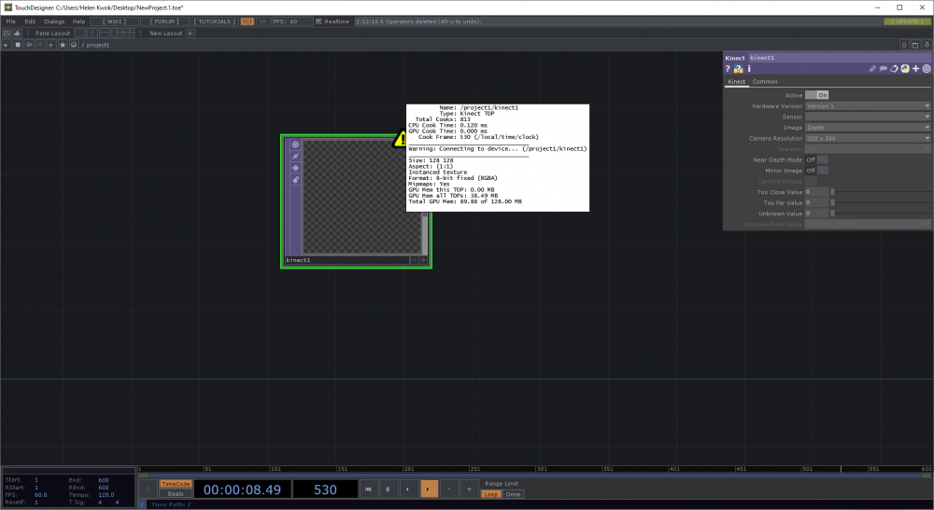Image resolution: width=934 pixels, height=510 pixels.
Task: Open the Sensor dropdown
Action: (868, 117)
